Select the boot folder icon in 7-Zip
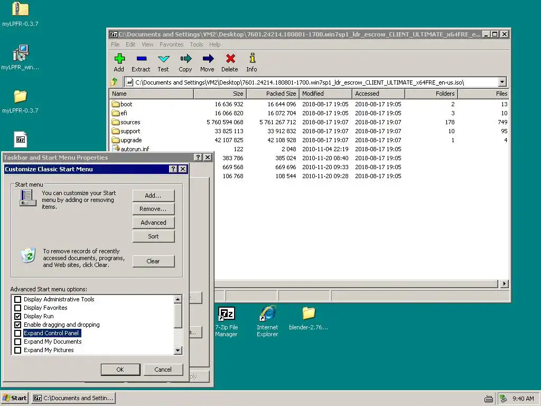 tap(115, 104)
